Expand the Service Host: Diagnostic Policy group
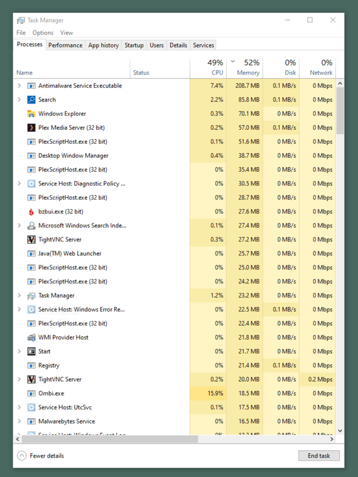Viewport: 358px width, 477px height. (19, 184)
